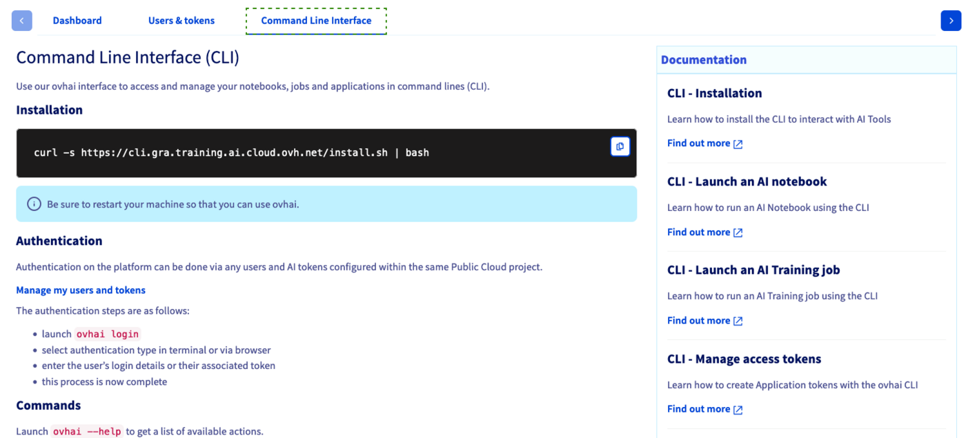The image size is (966, 438).
Task: Click Find out more under CLI - Installation
Action: click(x=699, y=143)
